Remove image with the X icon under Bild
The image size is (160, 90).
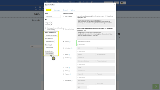click(52, 24)
